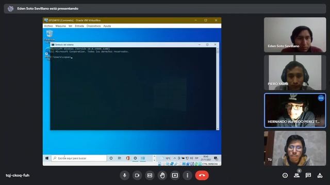Open the Dispositivos menu in VirtualBox
Image resolution: width=330 pixels, height=185 pixels.
click(94, 26)
